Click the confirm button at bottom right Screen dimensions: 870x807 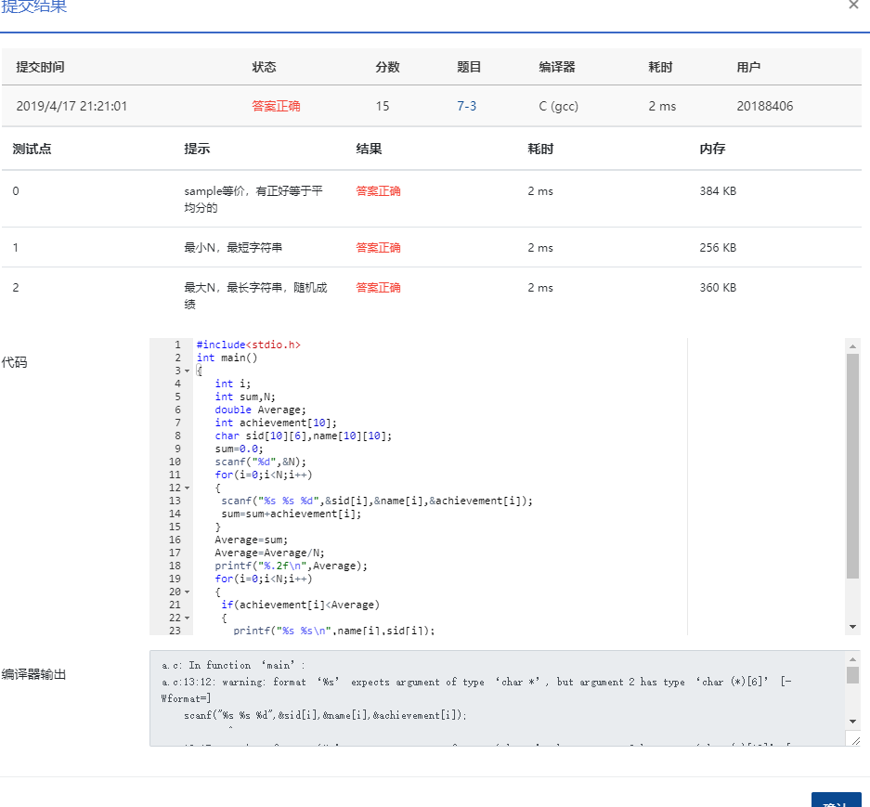click(x=837, y=800)
